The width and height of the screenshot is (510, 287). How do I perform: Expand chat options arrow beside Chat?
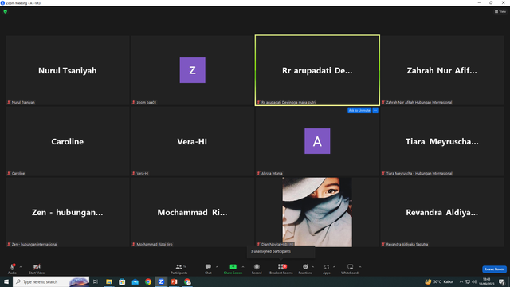(x=217, y=267)
